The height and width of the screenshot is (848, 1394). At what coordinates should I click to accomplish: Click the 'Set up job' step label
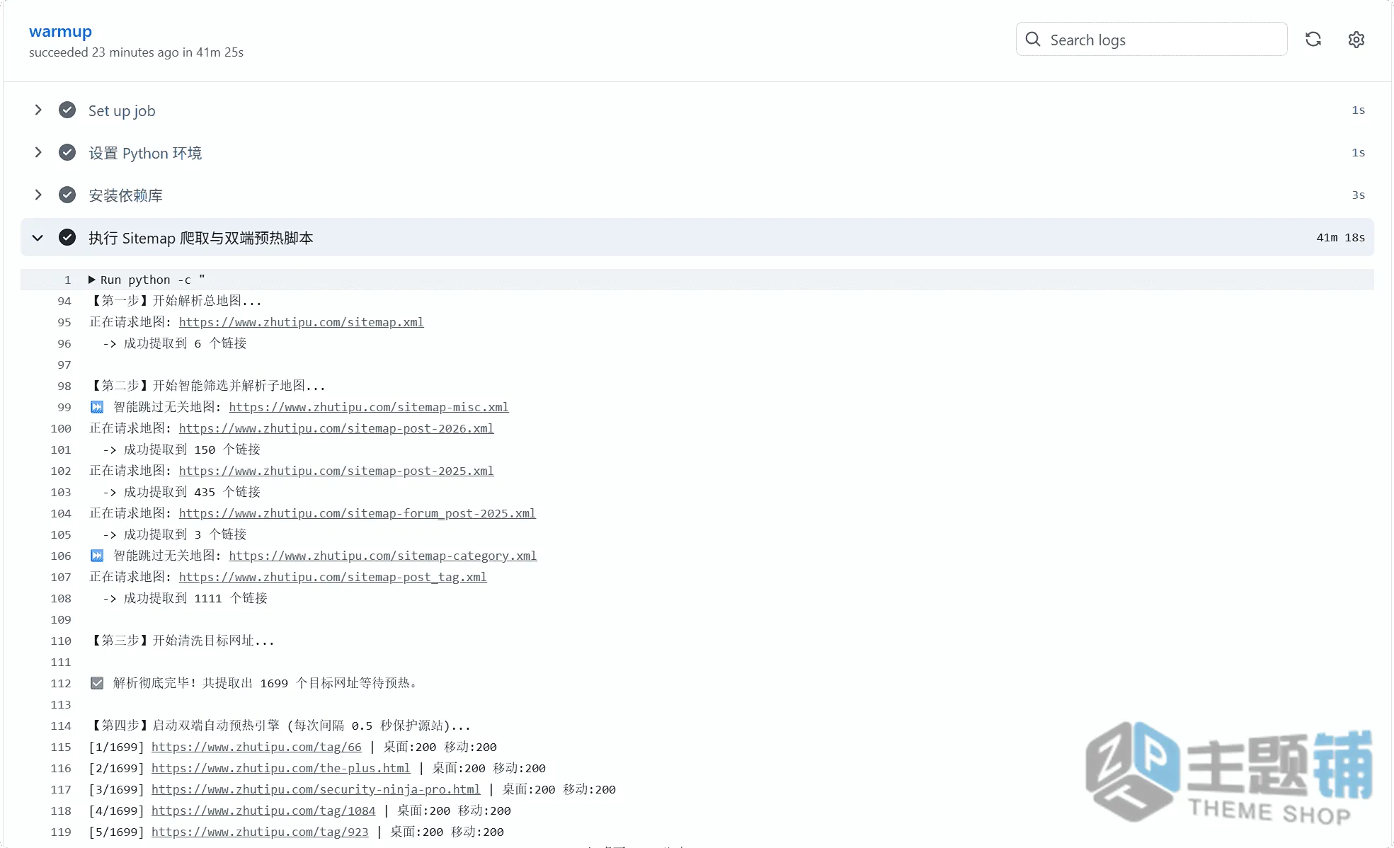click(122, 110)
